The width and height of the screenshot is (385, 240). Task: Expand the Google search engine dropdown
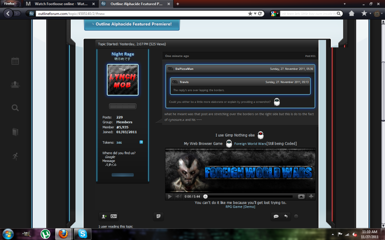(x=275, y=13)
